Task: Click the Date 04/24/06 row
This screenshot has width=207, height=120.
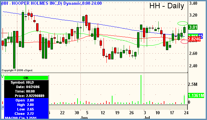Action: [26, 87]
